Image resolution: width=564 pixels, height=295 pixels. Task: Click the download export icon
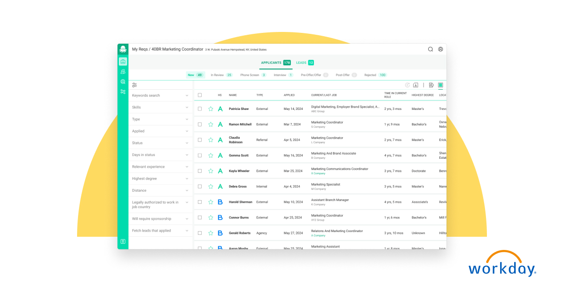(x=415, y=85)
